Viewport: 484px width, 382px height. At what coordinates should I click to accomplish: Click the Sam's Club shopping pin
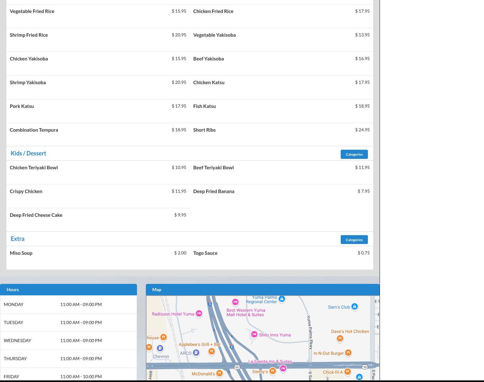354,306
